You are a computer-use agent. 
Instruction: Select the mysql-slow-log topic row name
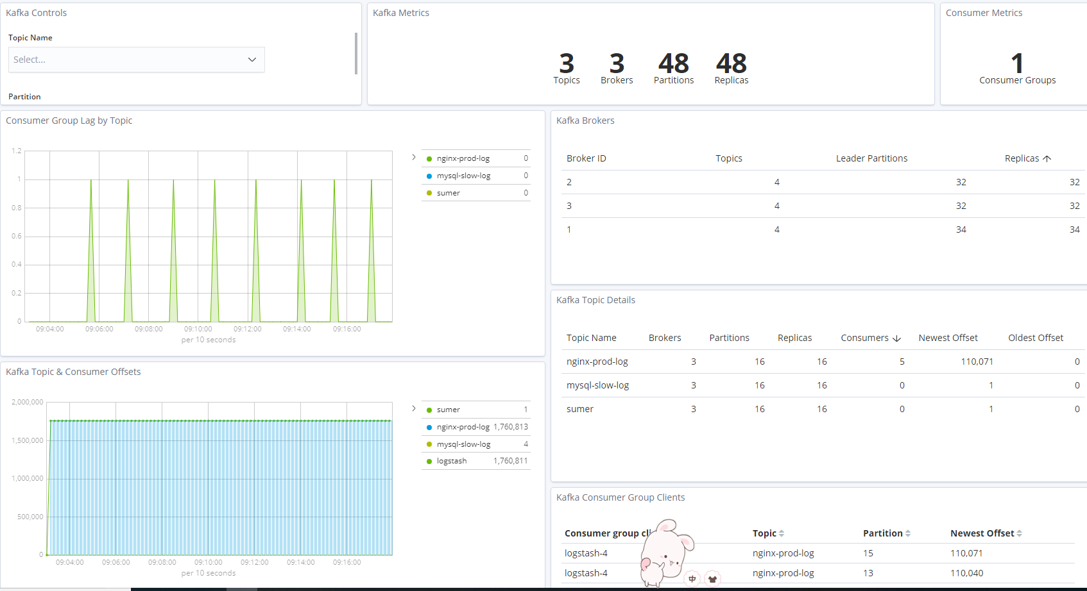point(597,385)
